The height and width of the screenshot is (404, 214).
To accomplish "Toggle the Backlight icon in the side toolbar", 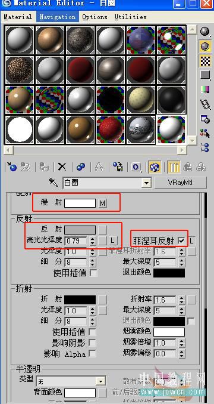I will 204,47.
